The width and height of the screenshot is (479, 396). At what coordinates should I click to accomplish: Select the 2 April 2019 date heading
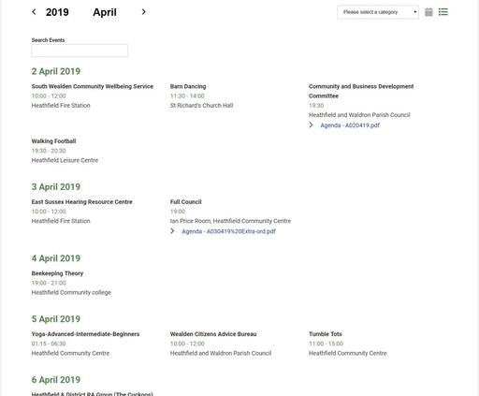click(x=56, y=71)
